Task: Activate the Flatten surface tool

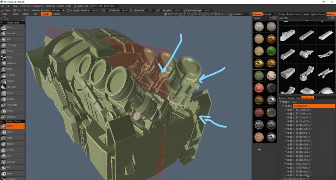Action: 11,143
